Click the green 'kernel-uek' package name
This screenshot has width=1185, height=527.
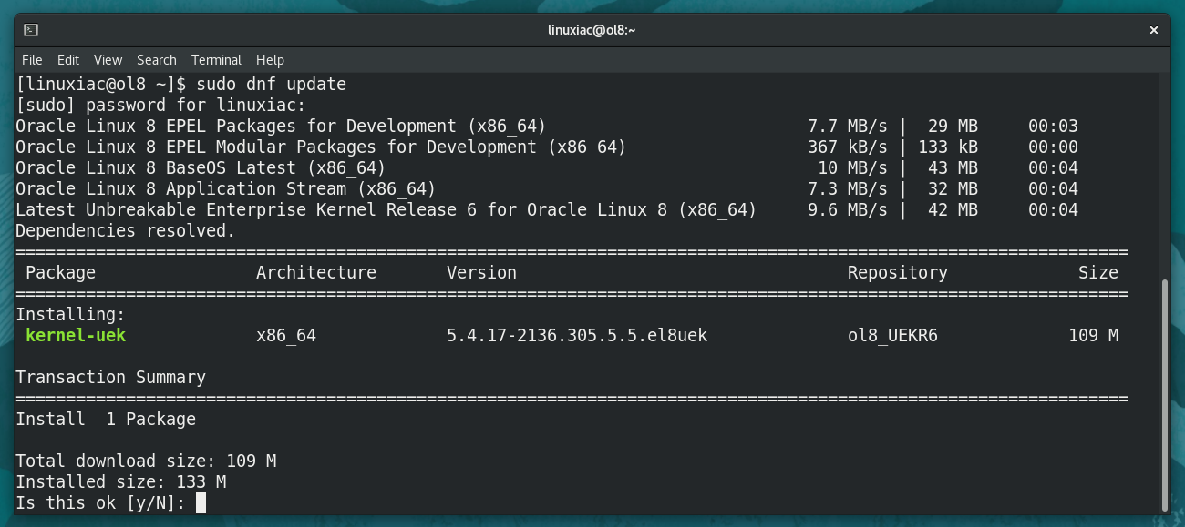pyautogui.click(x=76, y=336)
